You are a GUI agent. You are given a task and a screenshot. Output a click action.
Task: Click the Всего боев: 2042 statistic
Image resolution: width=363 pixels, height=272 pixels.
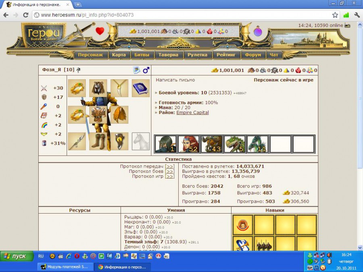click(202, 186)
